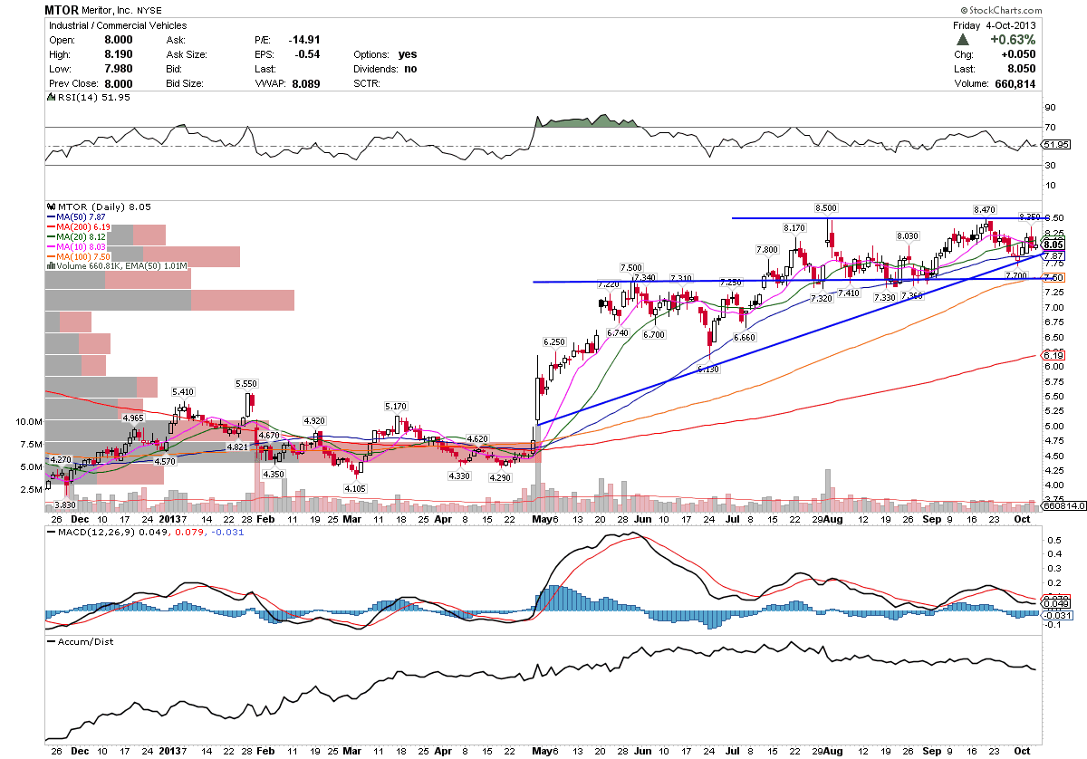Viewport: 1087px width, 759px height.
Task: Click the MA(20) 8.12 legend entry
Action: tap(77, 237)
